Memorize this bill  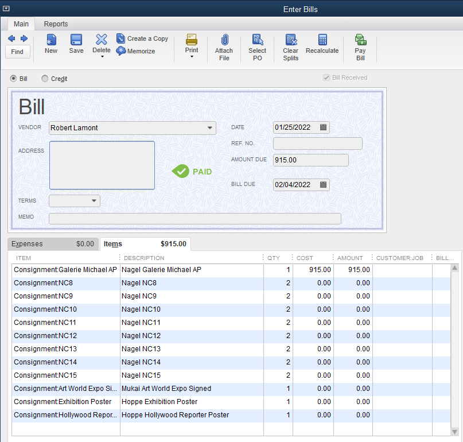pyautogui.click(x=136, y=51)
